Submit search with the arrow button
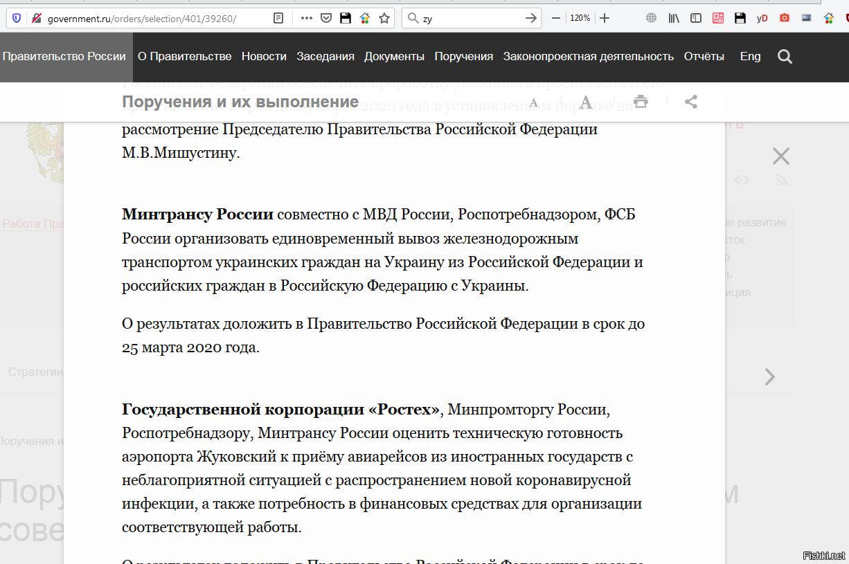The width and height of the screenshot is (849, 564). pos(531,18)
